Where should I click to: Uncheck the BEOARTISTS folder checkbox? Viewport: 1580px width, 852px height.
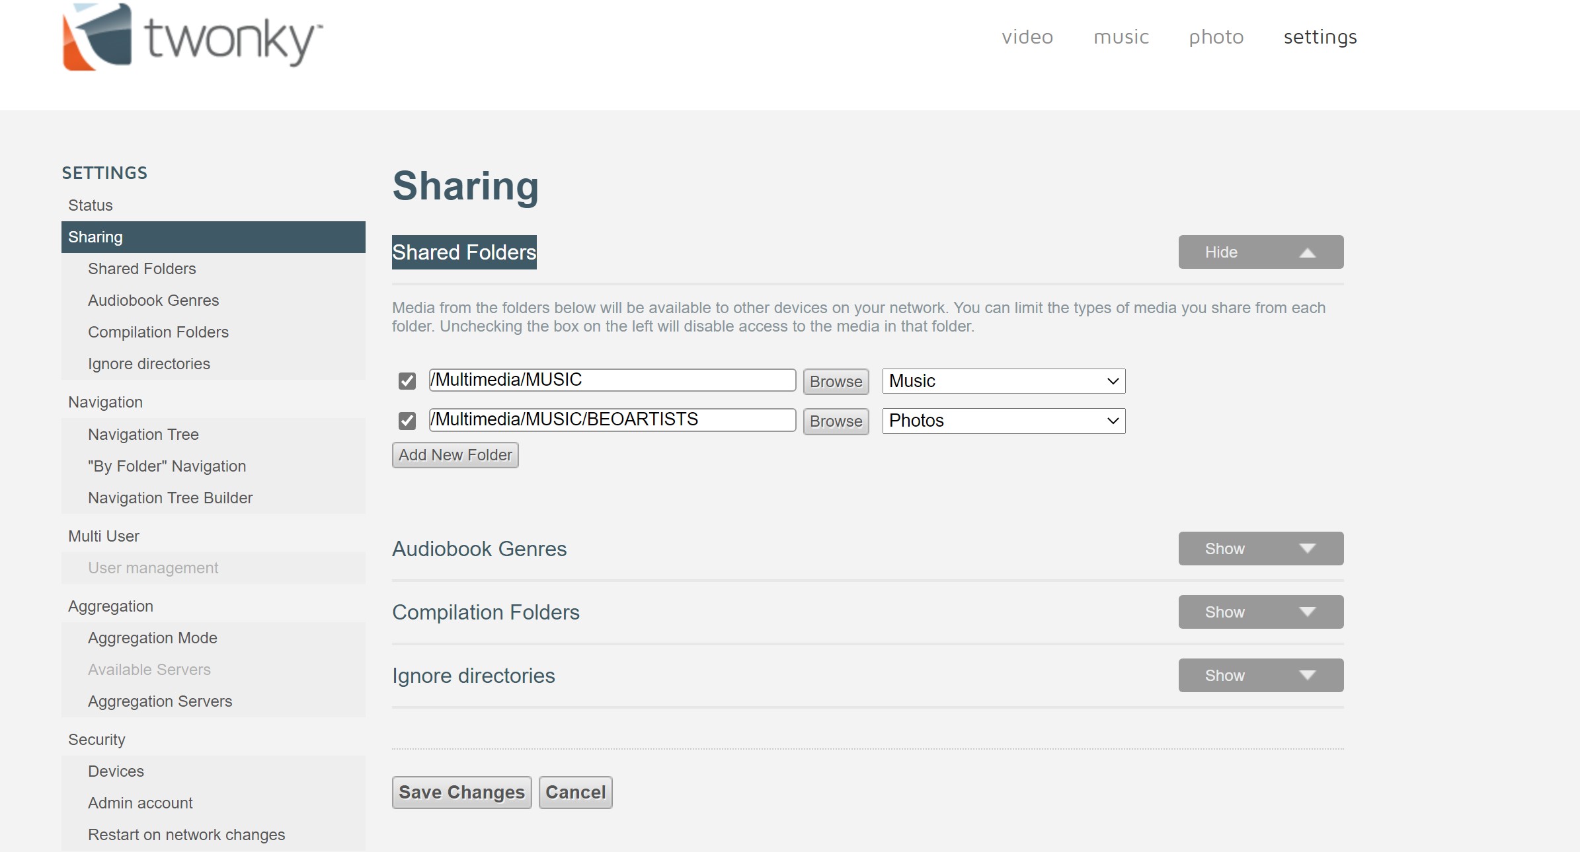coord(407,421)
